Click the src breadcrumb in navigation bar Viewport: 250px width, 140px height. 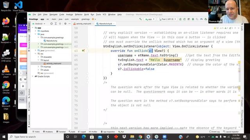[48, 19]
